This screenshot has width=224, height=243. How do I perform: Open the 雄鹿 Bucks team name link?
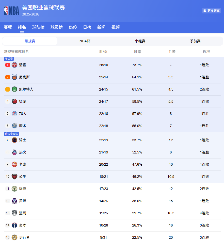click(23, 189)
